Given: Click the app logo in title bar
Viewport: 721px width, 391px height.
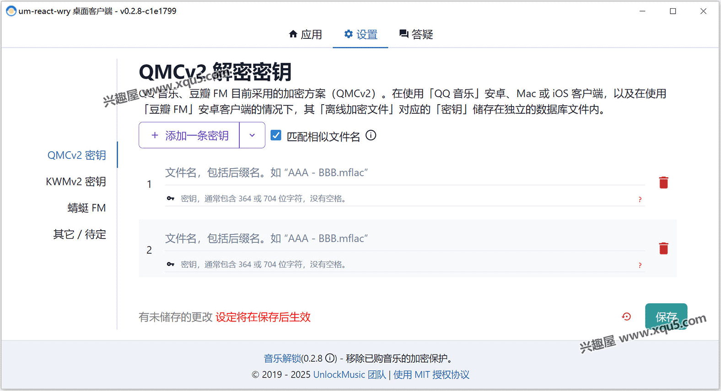Looking at the screenshot, I should (x=11, y=11).
